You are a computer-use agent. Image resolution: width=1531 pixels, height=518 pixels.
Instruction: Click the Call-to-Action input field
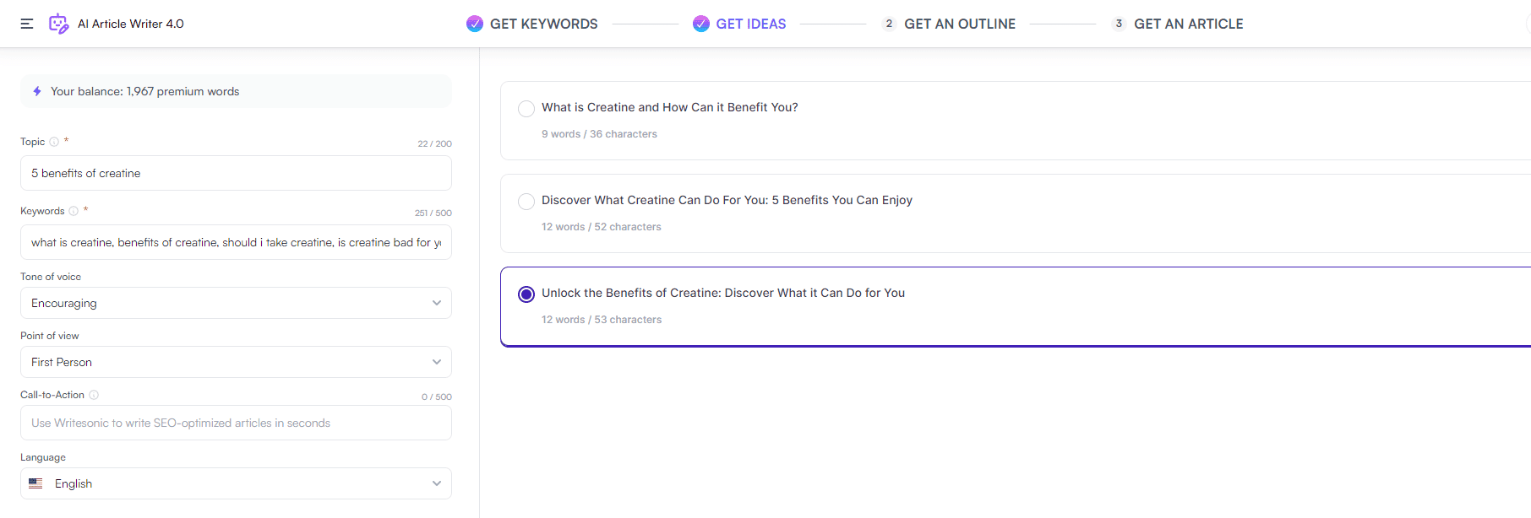236,423
